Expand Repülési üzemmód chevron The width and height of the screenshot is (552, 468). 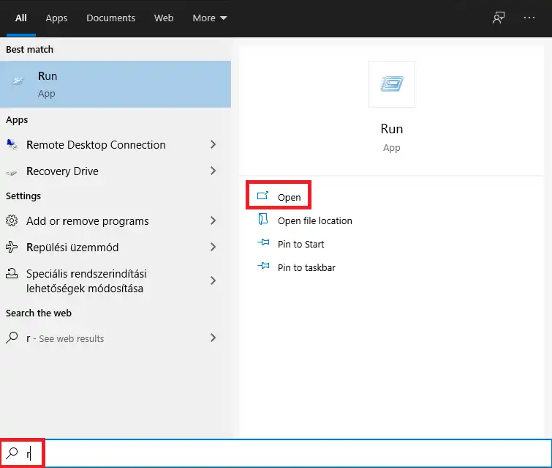(213, 247)
